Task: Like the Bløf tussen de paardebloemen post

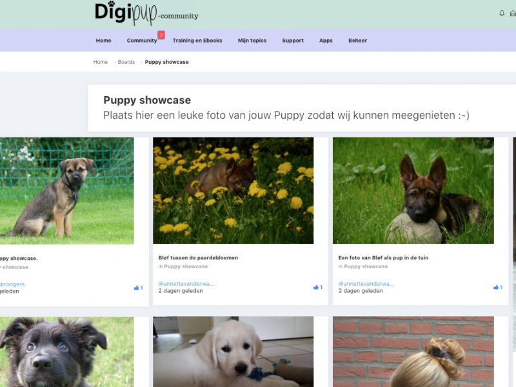Action: (x=317, y=288)
